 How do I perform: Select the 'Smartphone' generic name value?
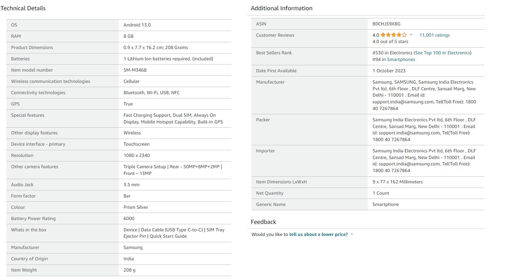[385, 205]
